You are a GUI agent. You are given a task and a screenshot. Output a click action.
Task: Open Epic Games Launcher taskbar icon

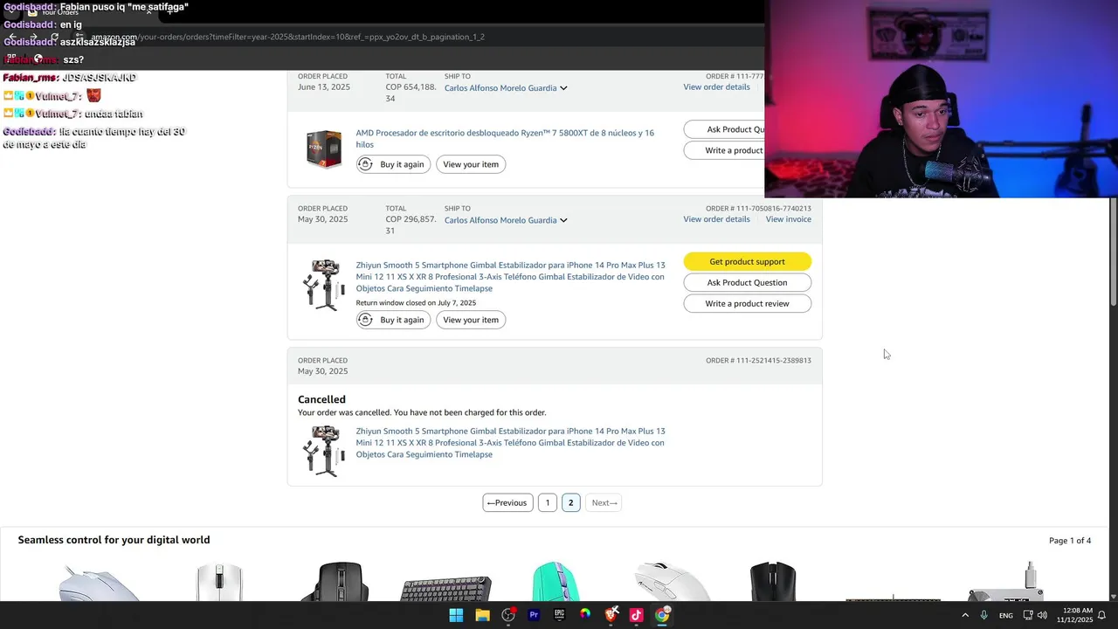click(559, 615)
